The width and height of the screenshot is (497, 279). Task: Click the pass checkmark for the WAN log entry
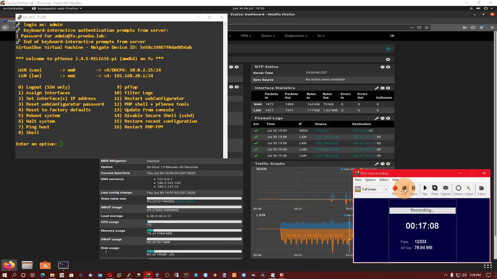(x=256, y=131)
